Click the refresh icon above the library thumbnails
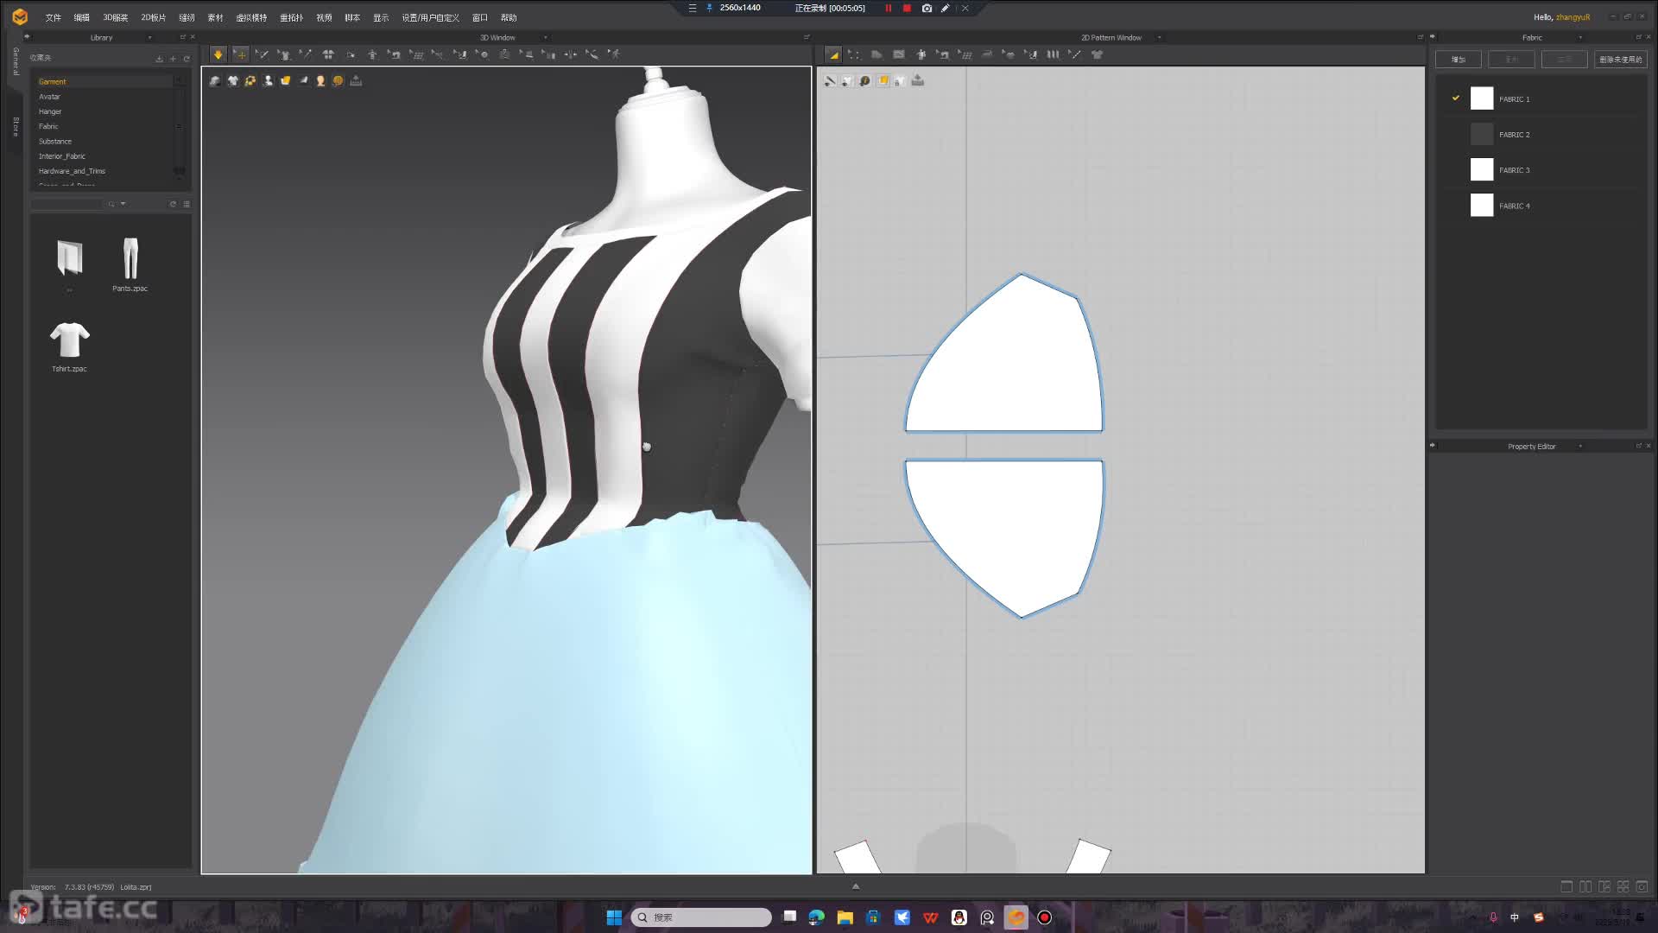The height and width of the screenshot is (933, 1658). click(x=173, y=204)
